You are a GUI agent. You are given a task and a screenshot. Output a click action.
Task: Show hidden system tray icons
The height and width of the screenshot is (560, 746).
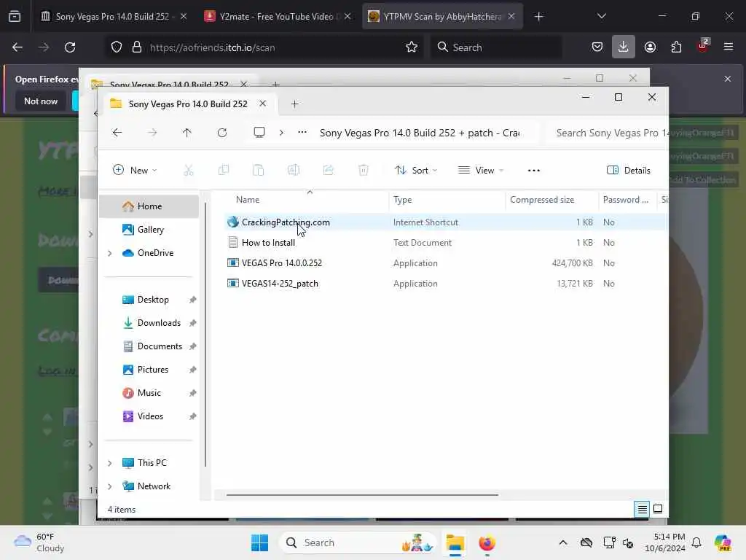563,542
